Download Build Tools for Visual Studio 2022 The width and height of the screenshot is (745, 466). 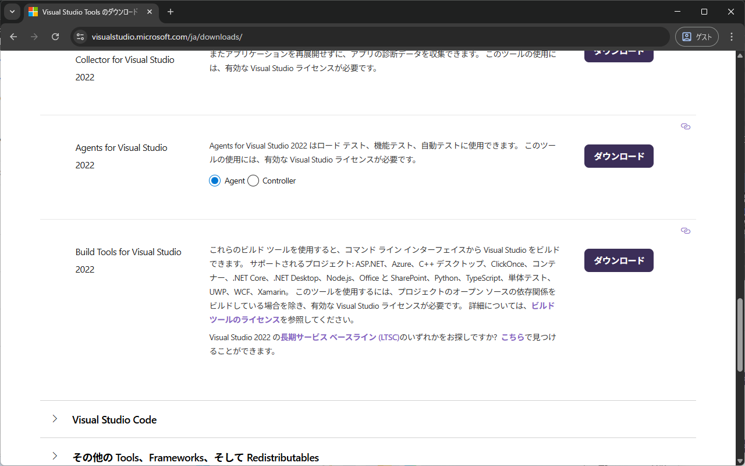click(x=619, y=260)
